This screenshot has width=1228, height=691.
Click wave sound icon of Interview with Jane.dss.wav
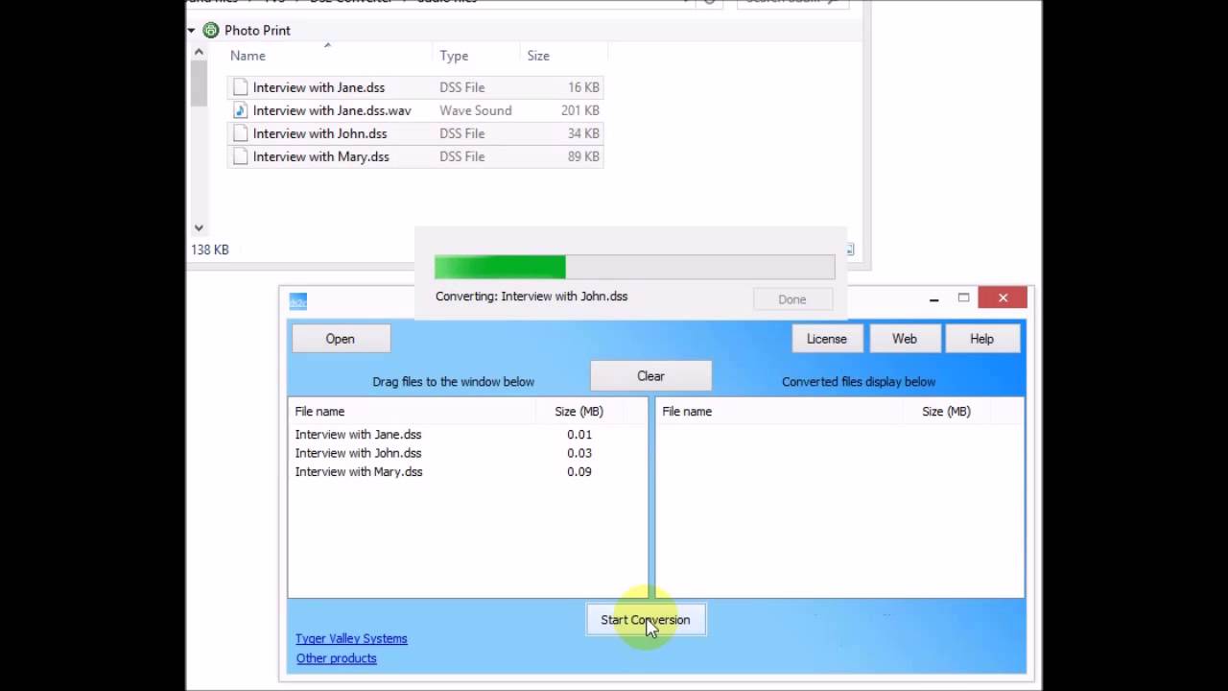(240, 110)
